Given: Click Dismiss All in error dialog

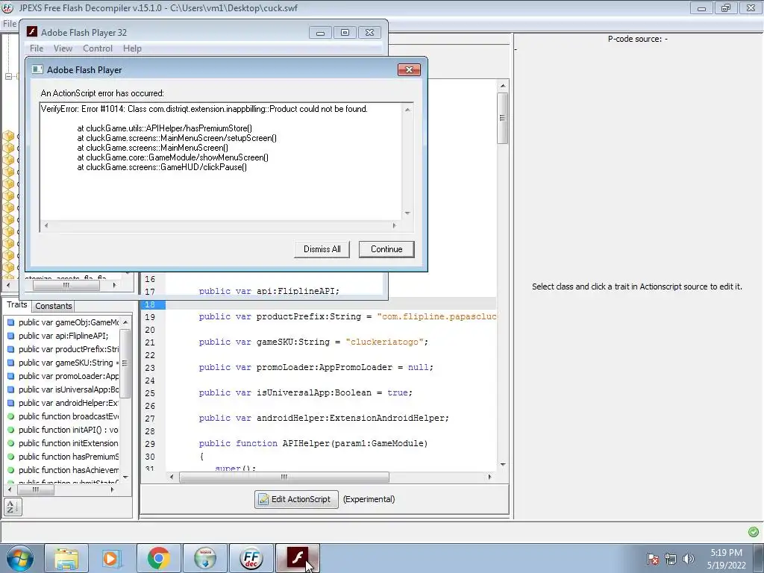Looking at the screenshot, I should click(322, 249).
